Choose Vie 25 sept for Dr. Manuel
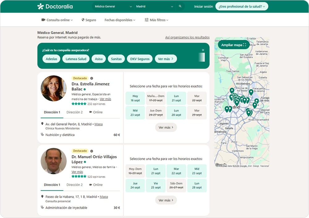 [x=156, y=186]
